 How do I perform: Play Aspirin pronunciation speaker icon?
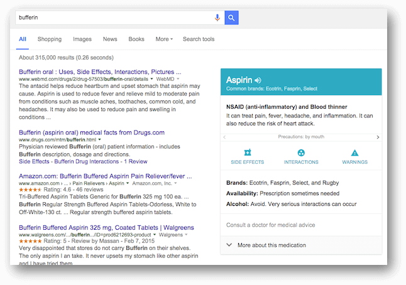click(258, 80)
